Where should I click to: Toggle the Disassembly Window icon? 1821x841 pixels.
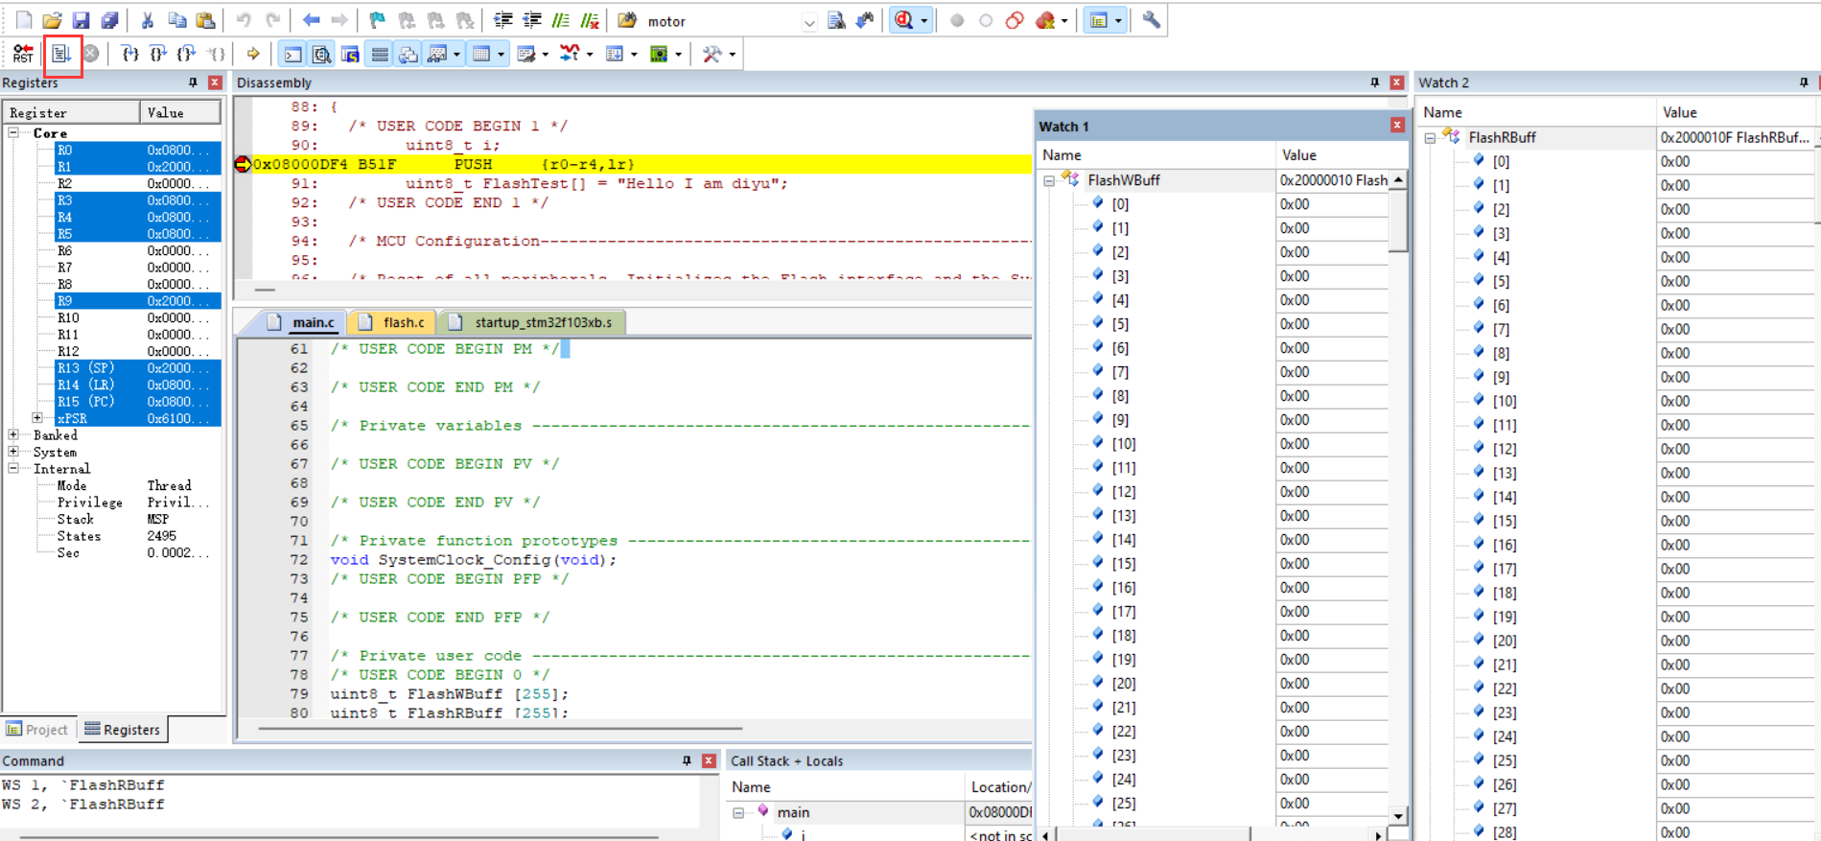tap(322, 54)
